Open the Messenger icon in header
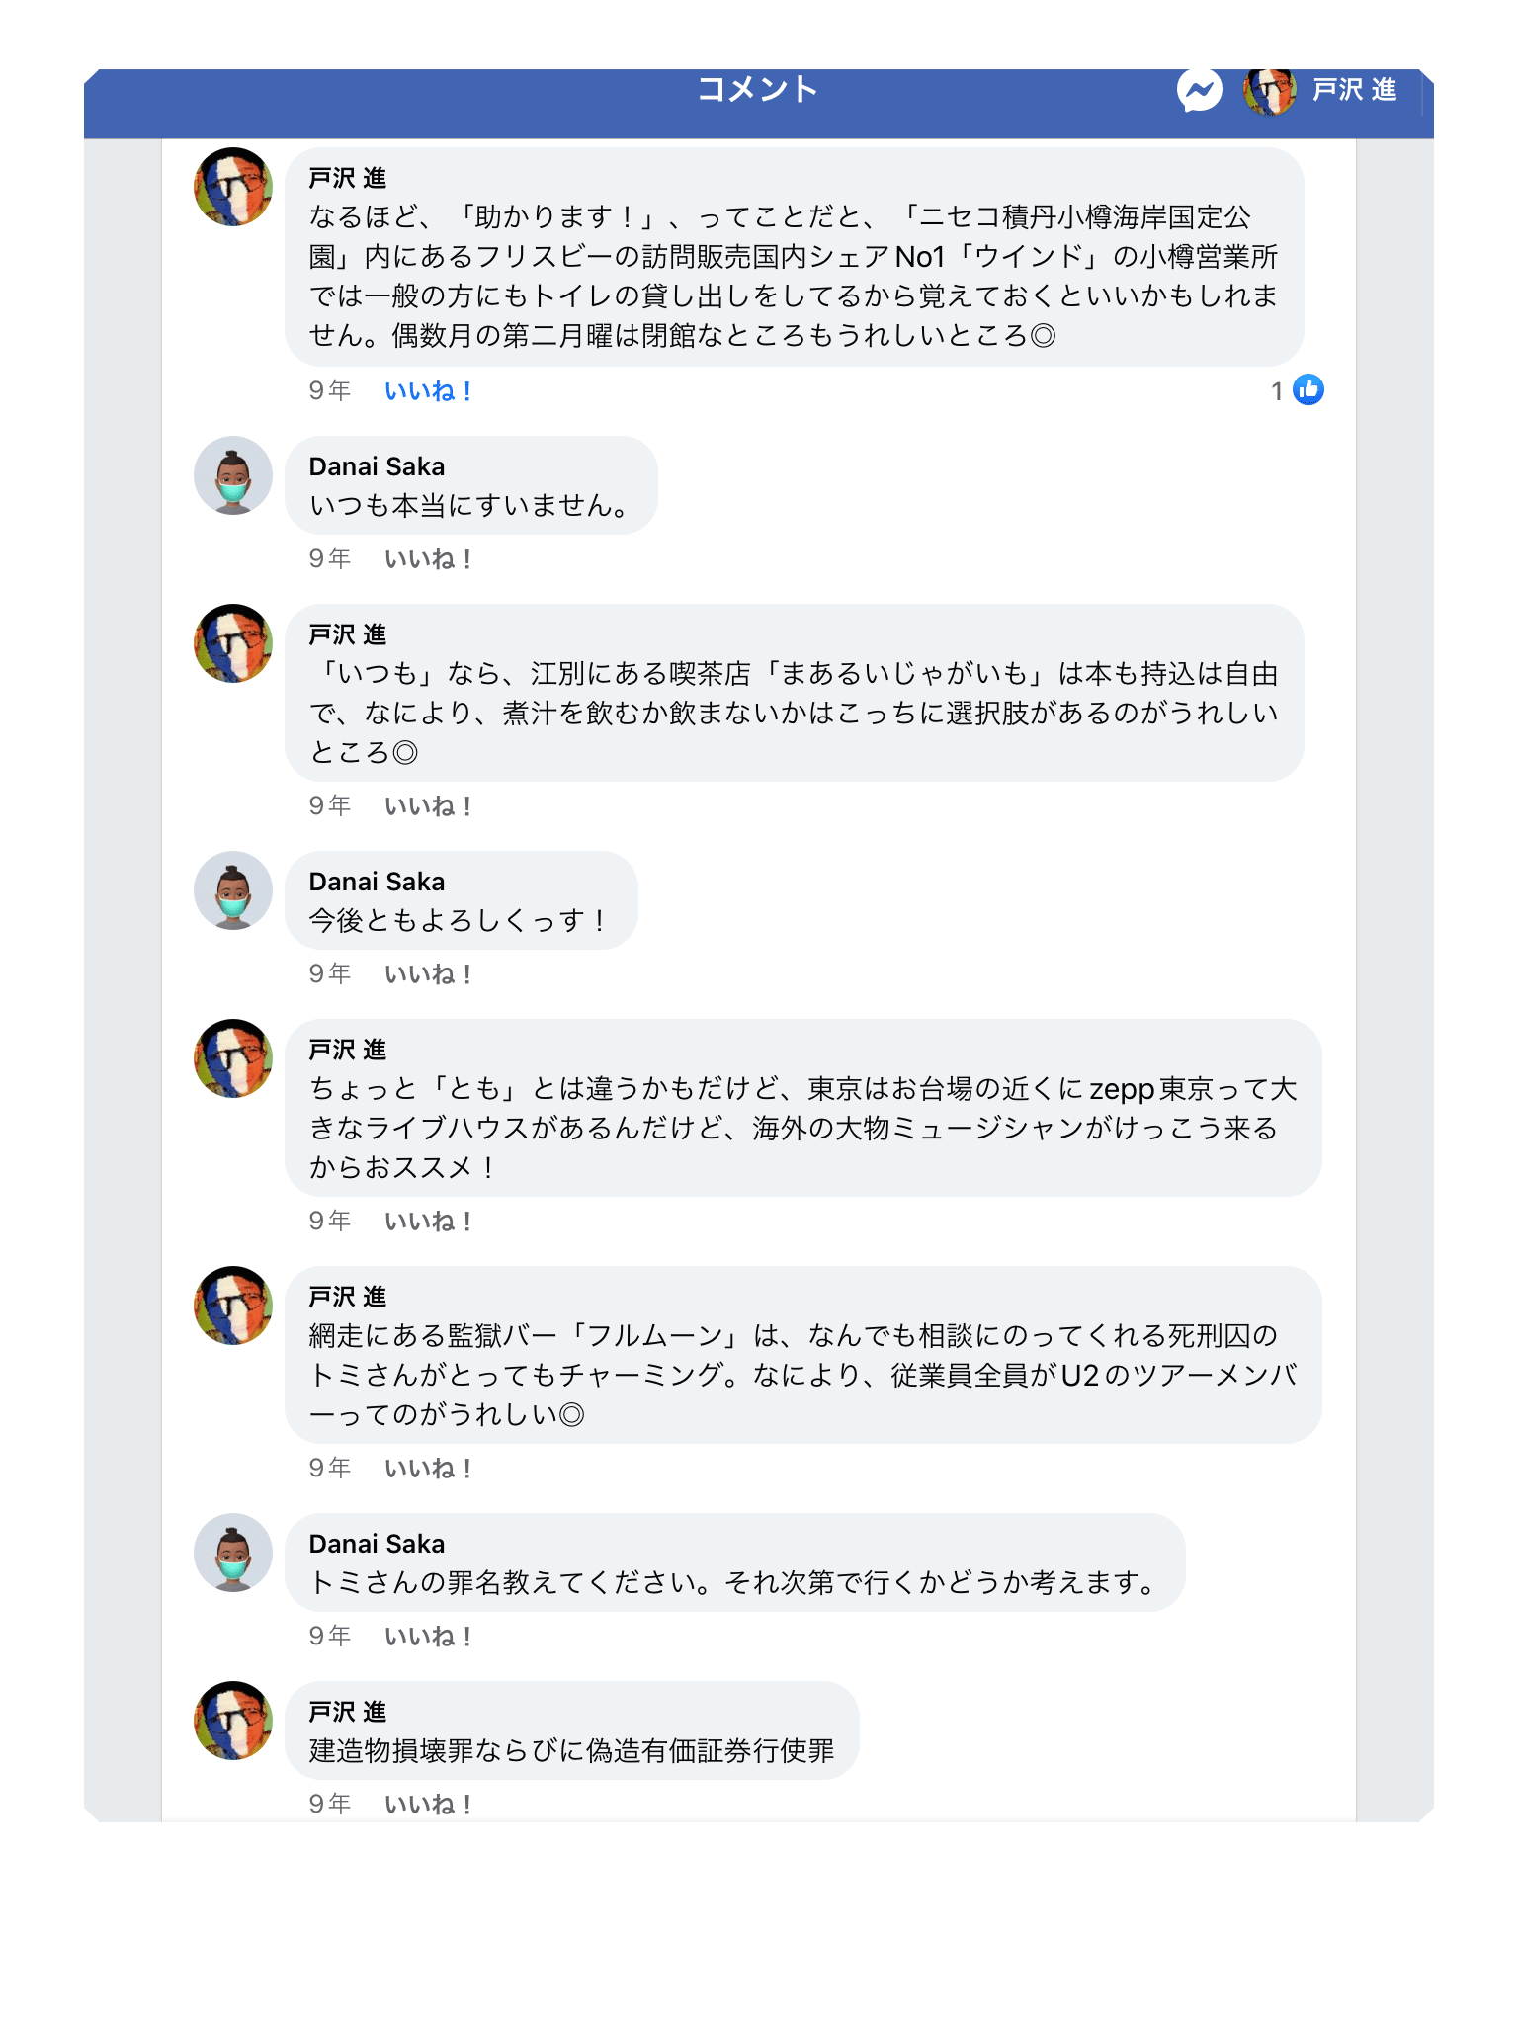 [x=1199, y=91]
